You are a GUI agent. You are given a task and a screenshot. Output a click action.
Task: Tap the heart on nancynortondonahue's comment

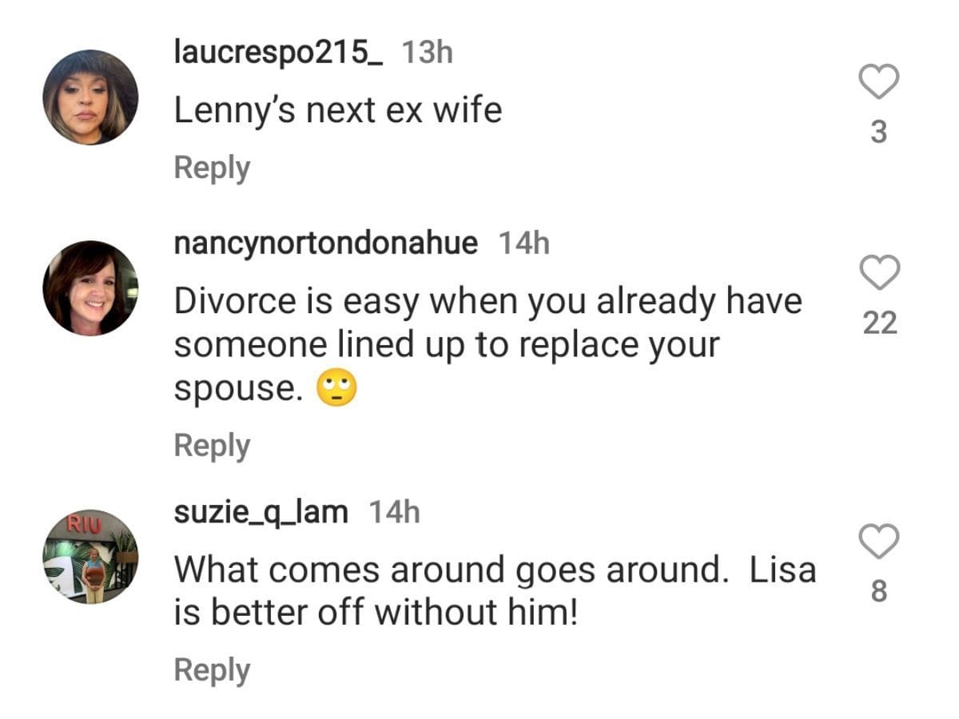(x=879, y=273)
